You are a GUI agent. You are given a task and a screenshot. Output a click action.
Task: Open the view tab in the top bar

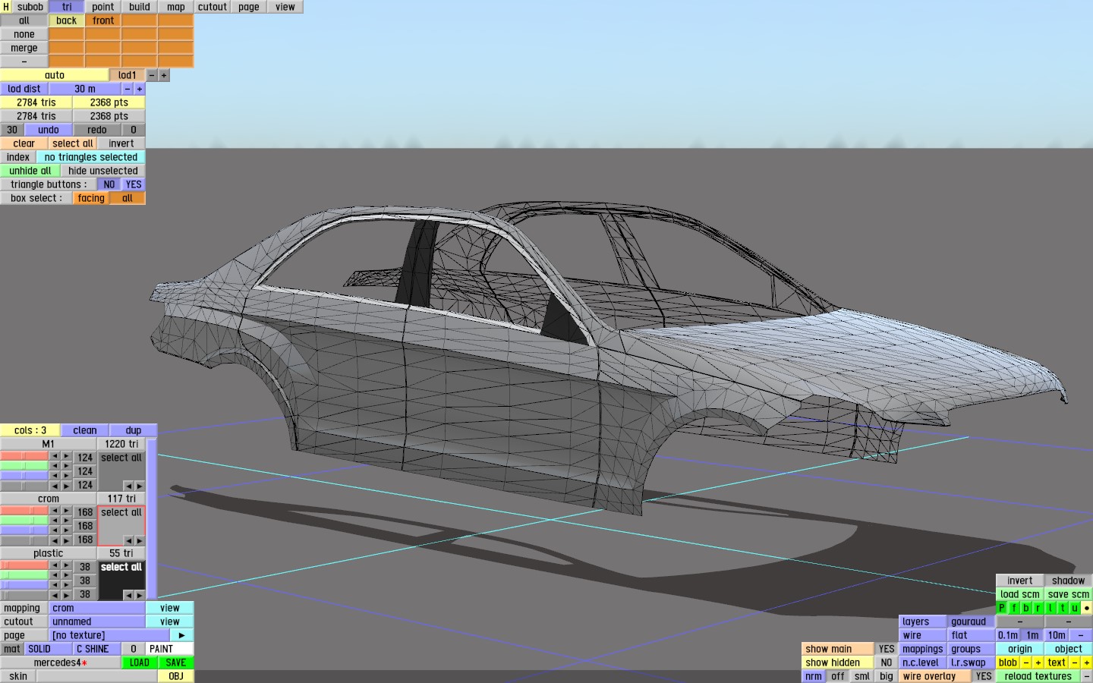(x=285, y=7)
